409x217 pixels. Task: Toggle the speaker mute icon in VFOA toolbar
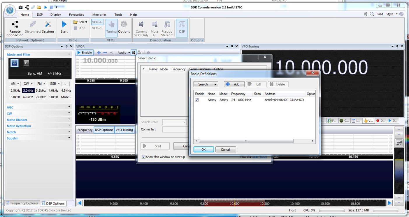[134, 53]
